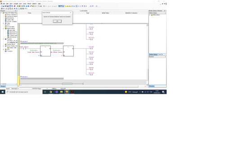Switch to the Delta Library bottom tab
The width and height of the screenshot is (225, 163).
[x=153, y=54]
